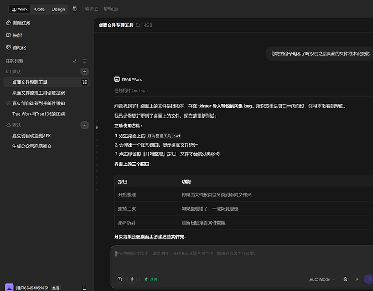The width and height of the screenshot is (373, 291).
Task: Select the 嘉立创自动签到并邮件通知 task
Action: point(38,104)
